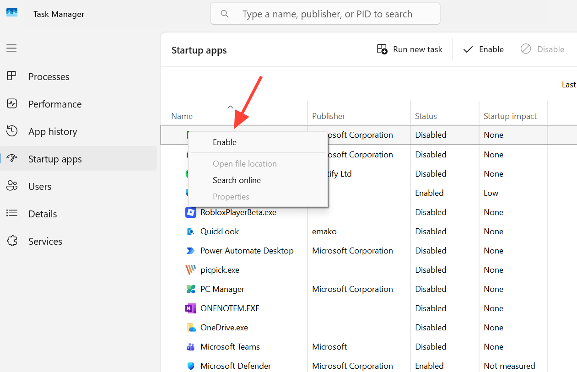Image resolution: width=577 pixels, height=372 pixels.
Task: Sort by the Name column header
Action: (x=182, y=116)
